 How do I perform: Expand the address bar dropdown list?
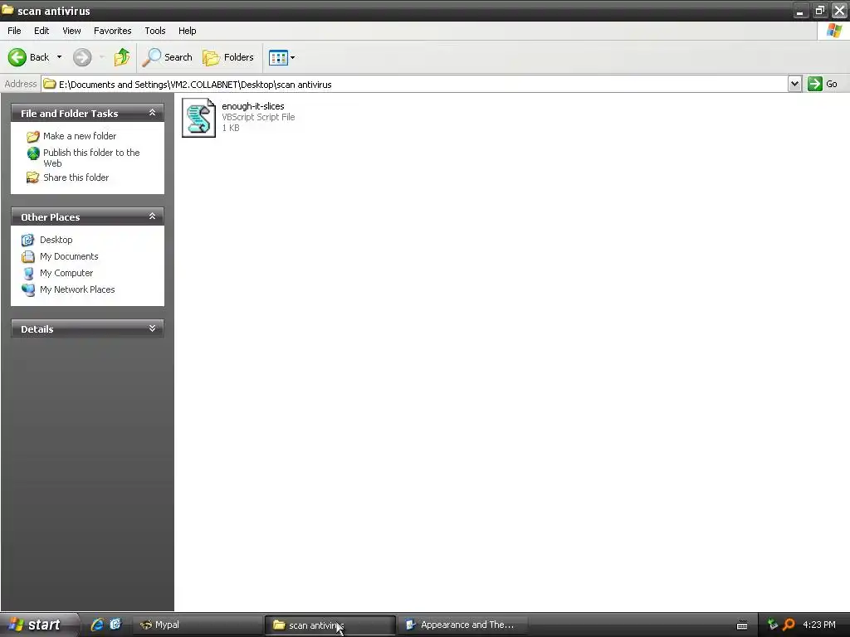tap(794, 84)
